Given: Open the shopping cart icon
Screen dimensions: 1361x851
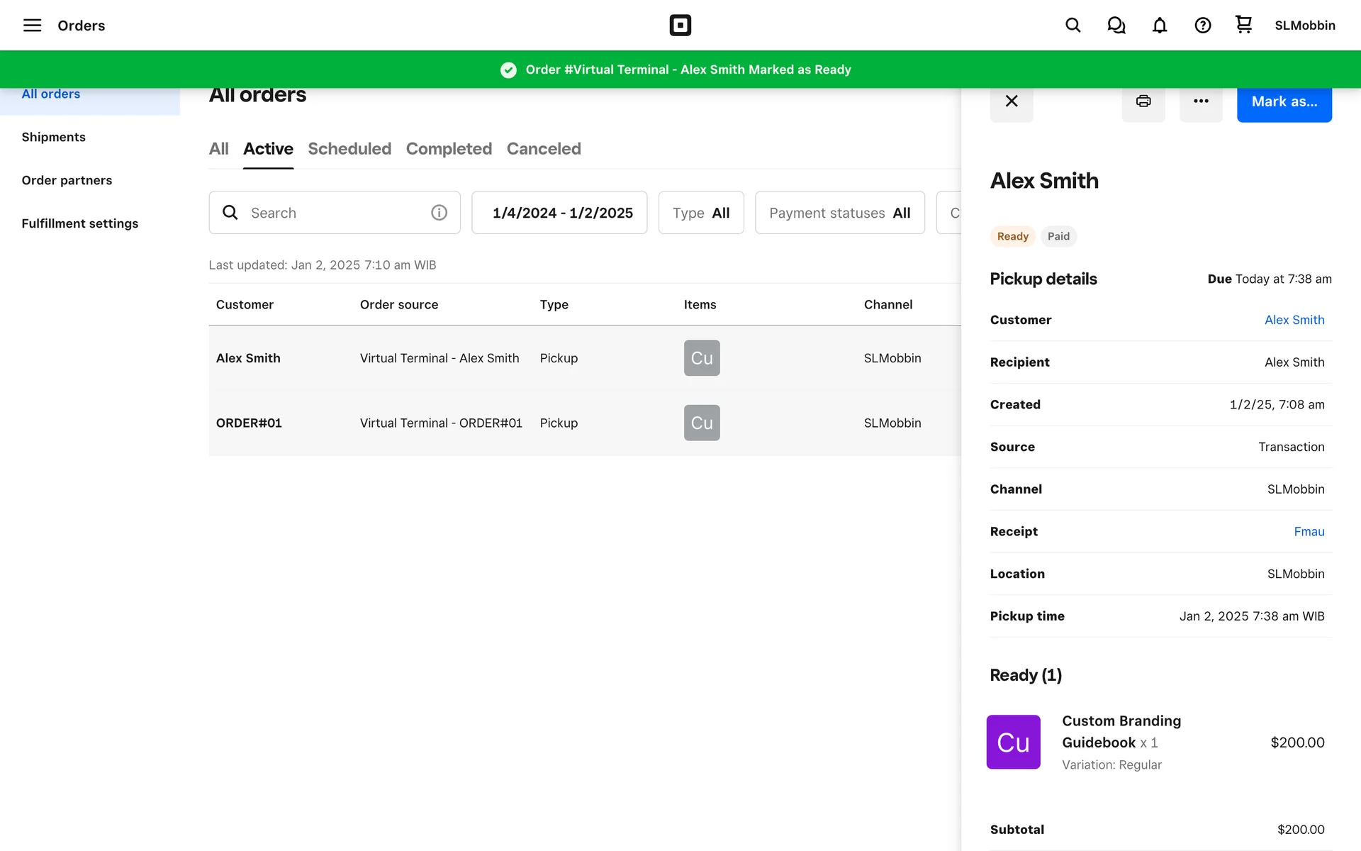Looking at the screenshot, I should point(1243,25).
